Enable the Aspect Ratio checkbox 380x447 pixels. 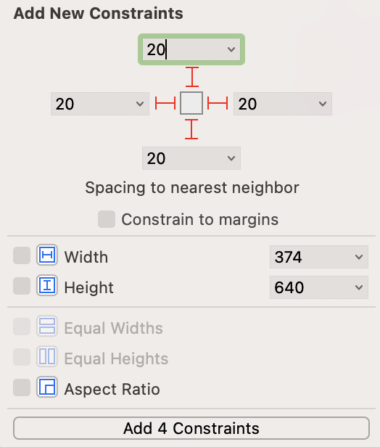[22, 387]
